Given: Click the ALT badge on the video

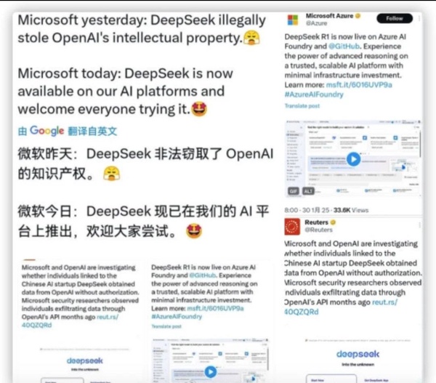Looking at the screenshot, I should 308,191.
